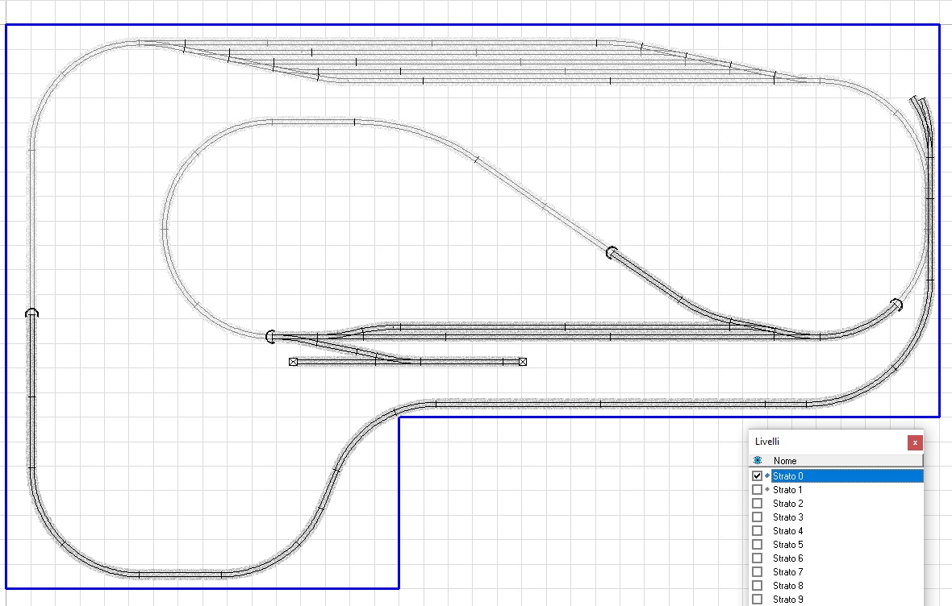Choose the Strato 8 layer name

point(787,586)
